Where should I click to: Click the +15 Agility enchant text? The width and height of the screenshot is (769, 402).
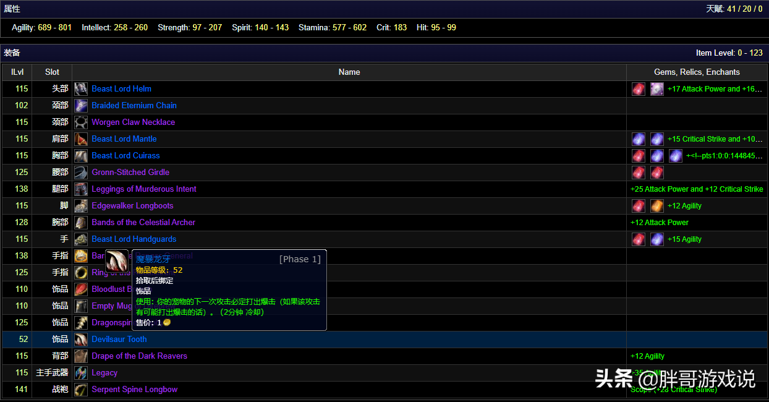684,239
